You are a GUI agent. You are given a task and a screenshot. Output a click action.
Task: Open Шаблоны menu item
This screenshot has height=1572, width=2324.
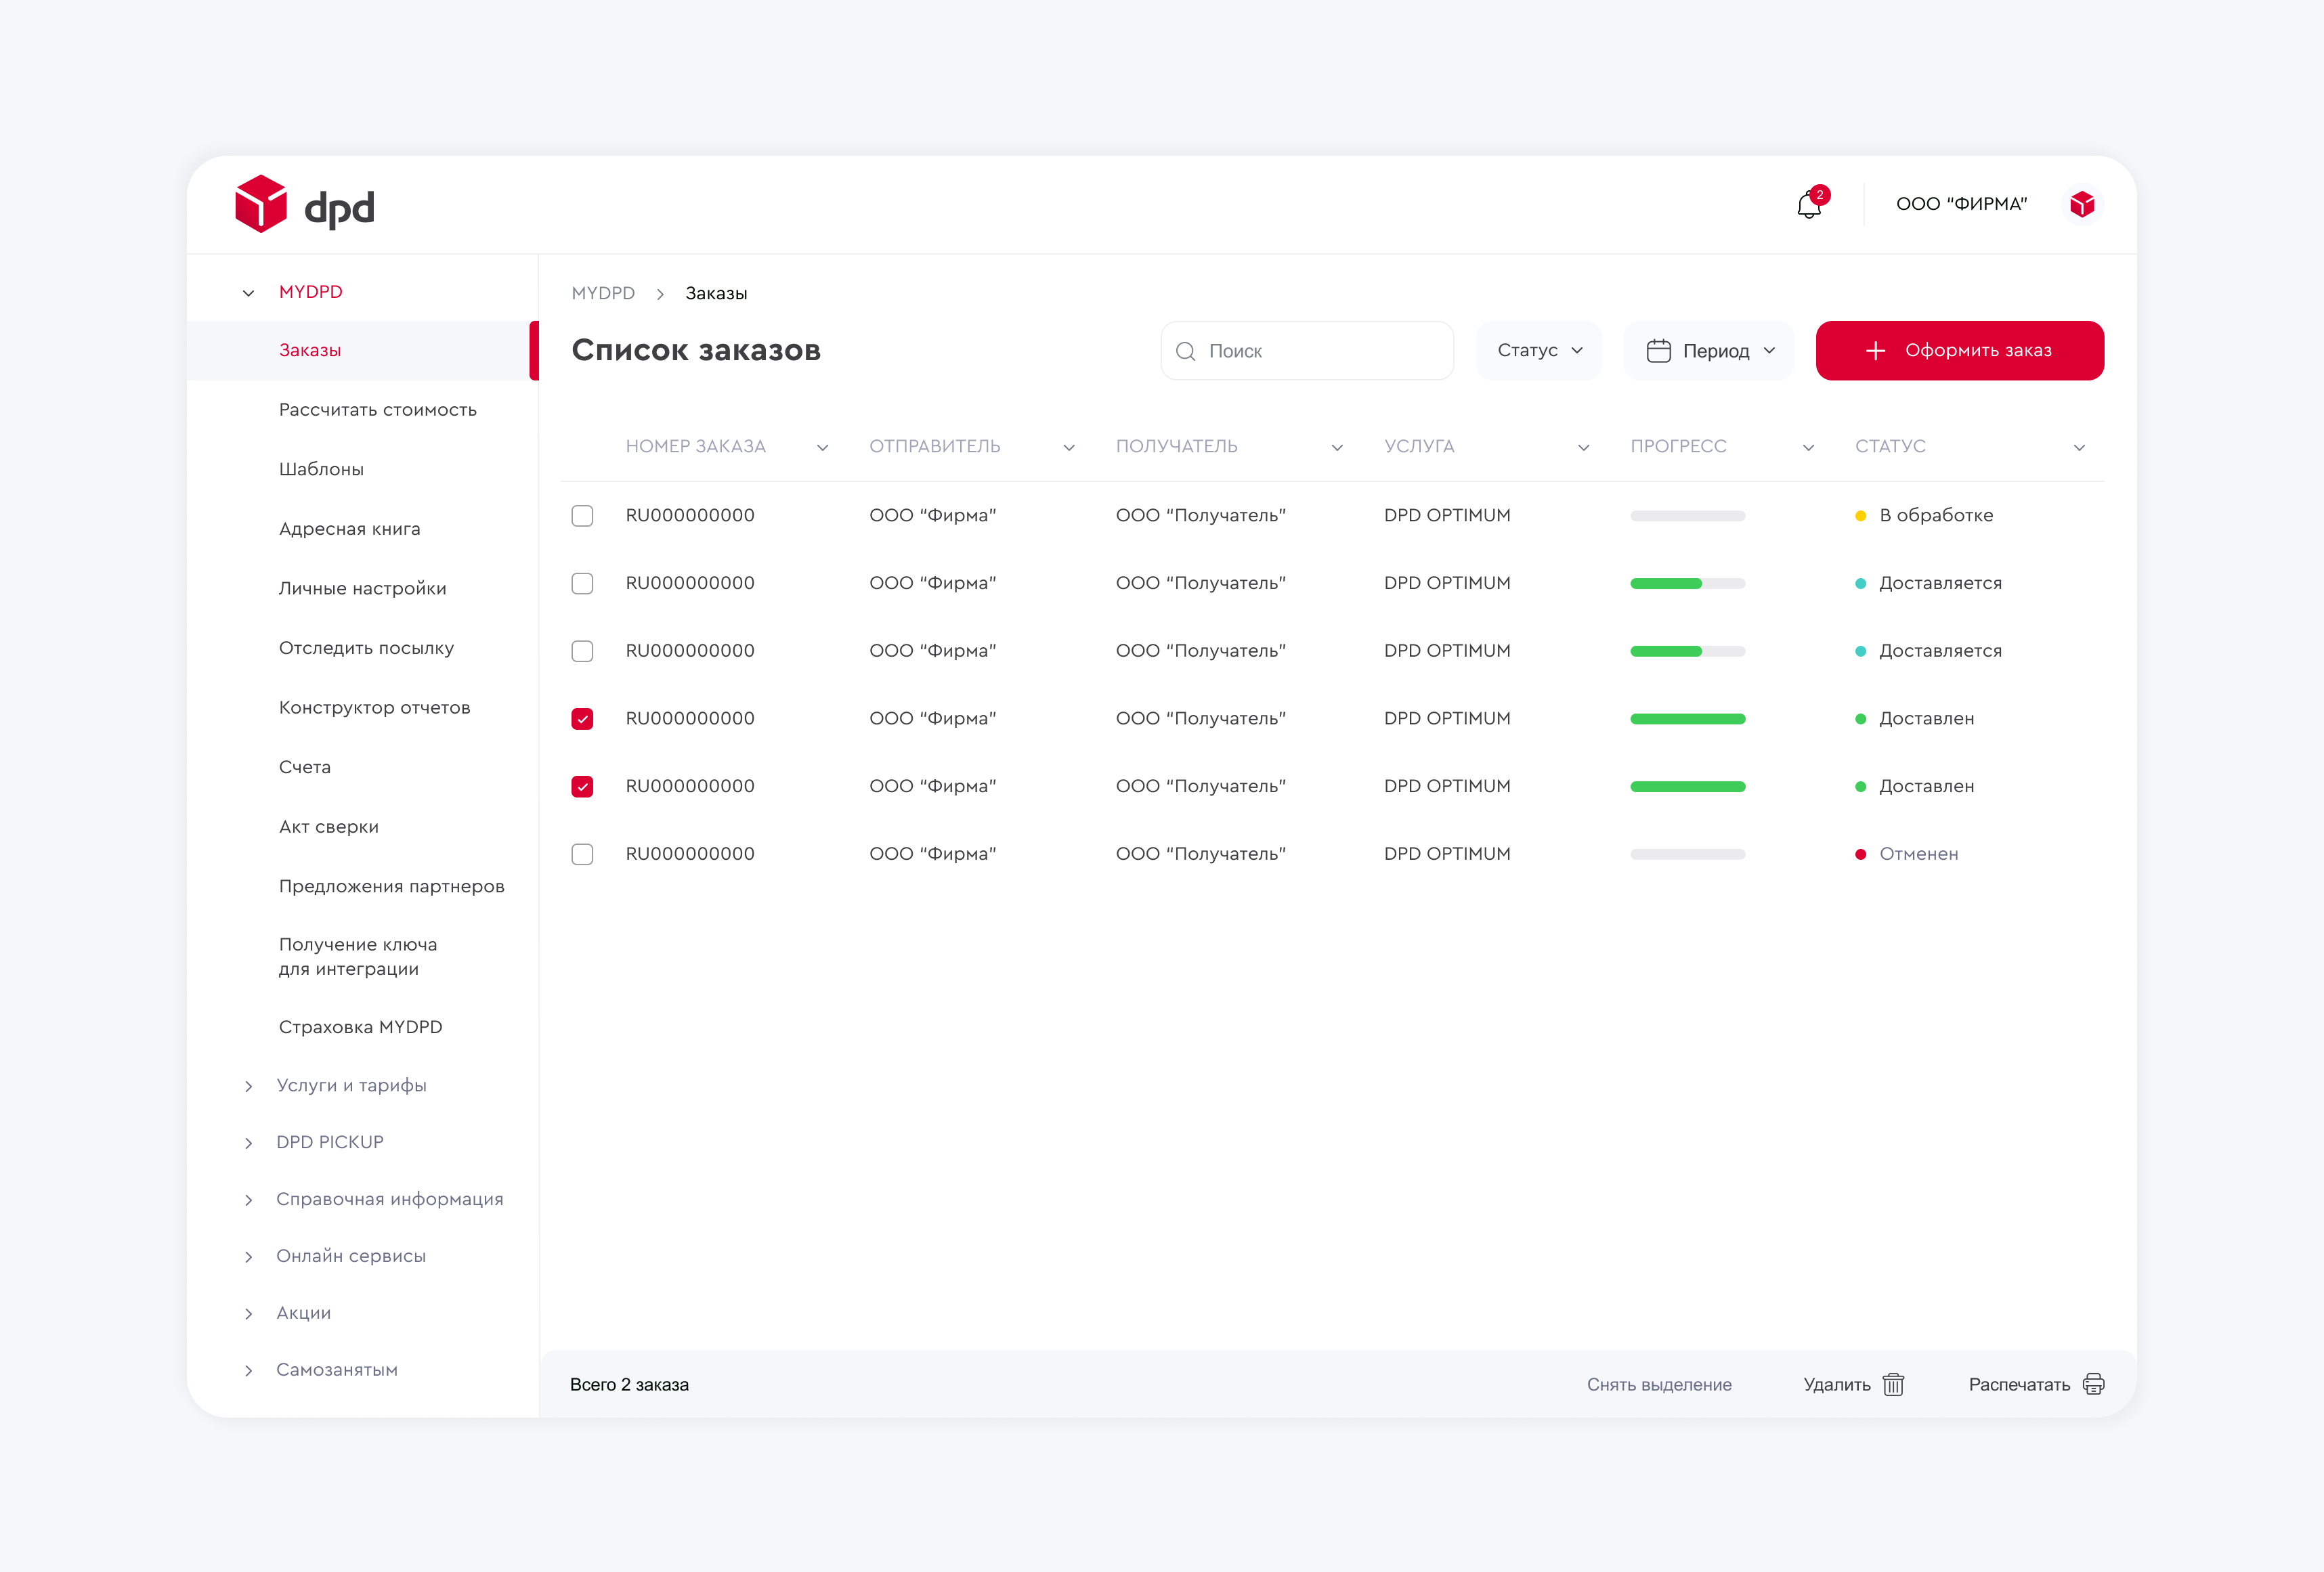point(321,470)
